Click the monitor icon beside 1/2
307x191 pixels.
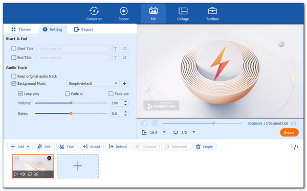click(x=176, y=132)
